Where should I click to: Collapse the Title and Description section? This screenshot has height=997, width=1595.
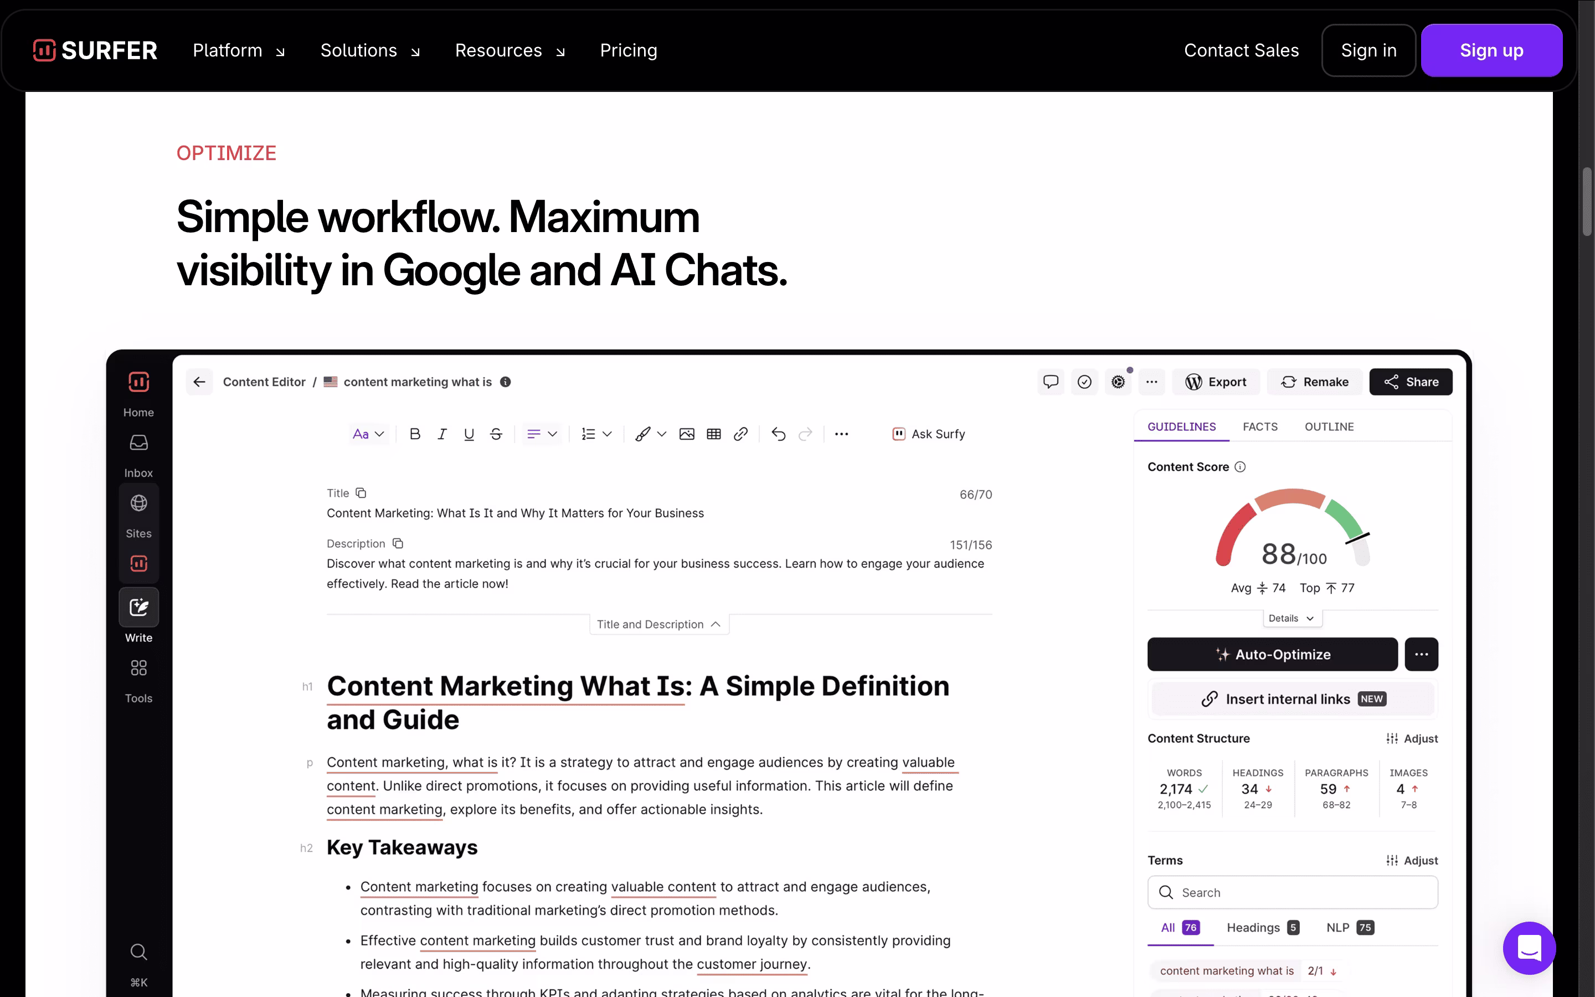(x=659, y=624)
